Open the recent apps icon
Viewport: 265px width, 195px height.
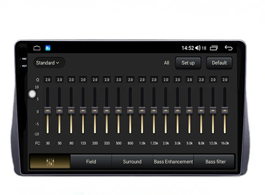click(214, 48)
